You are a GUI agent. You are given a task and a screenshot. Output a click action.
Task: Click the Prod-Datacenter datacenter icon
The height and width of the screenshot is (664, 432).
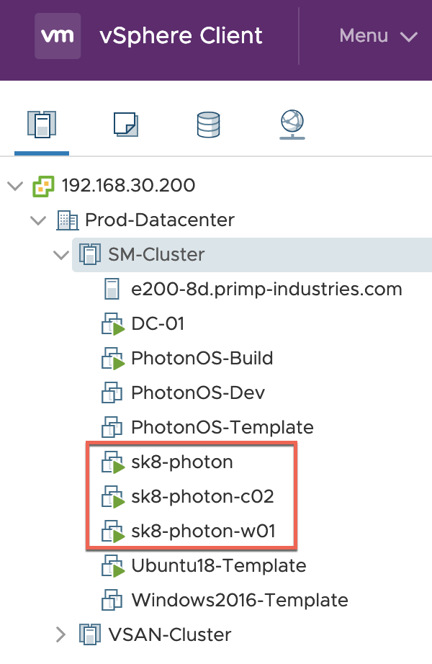point(67,220)
